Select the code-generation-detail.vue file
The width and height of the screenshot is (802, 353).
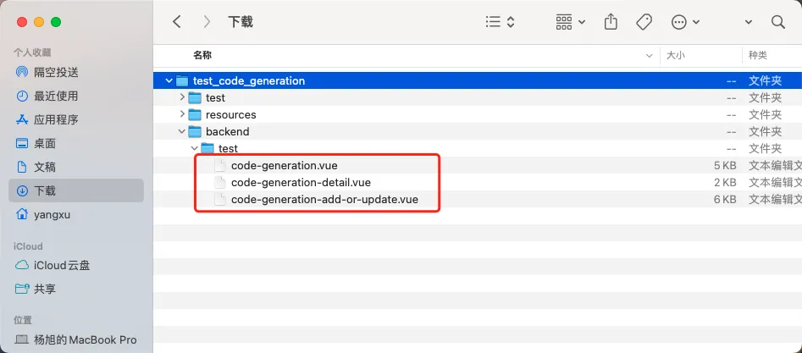pyautogui.click(x=301, y=183)
